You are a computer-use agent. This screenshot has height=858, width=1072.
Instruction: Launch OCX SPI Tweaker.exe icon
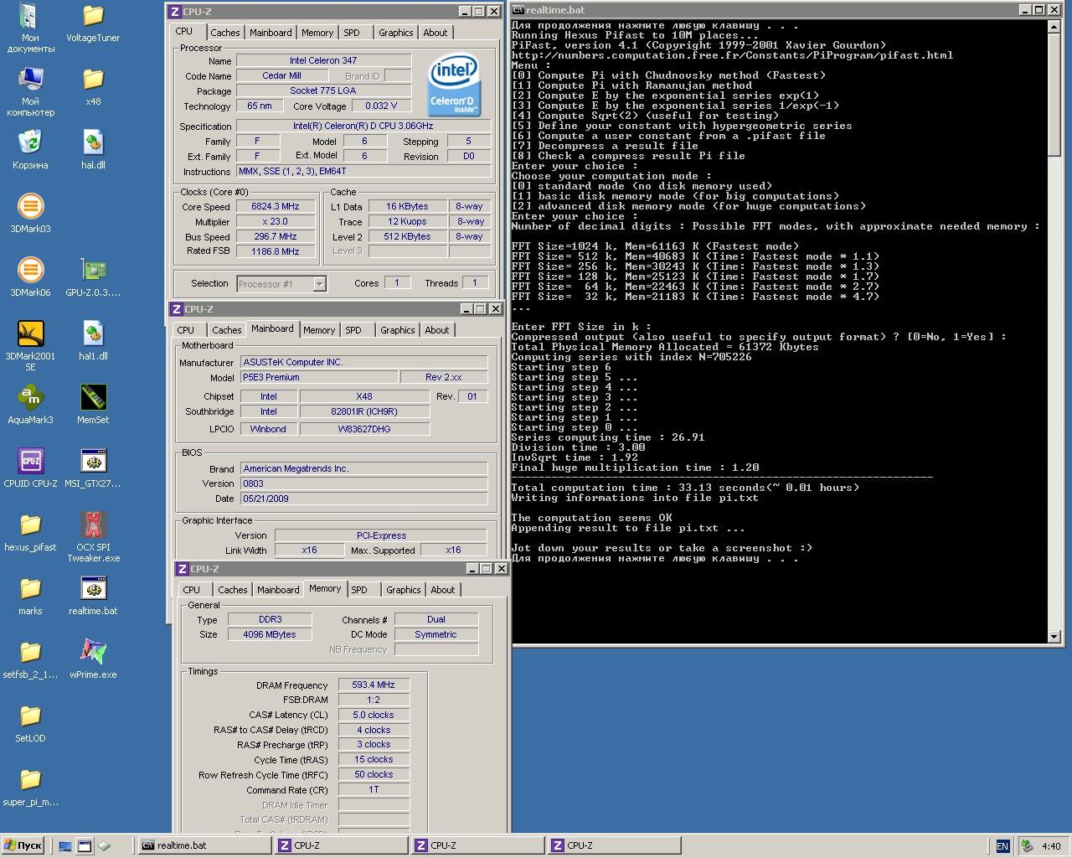pyautogui.click(x=93, y=537)
